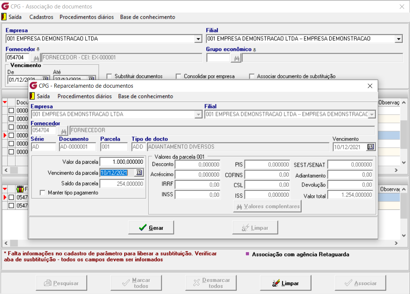
Task: Enable Associar documento de substituição checkbox
Action: [252, 76]
